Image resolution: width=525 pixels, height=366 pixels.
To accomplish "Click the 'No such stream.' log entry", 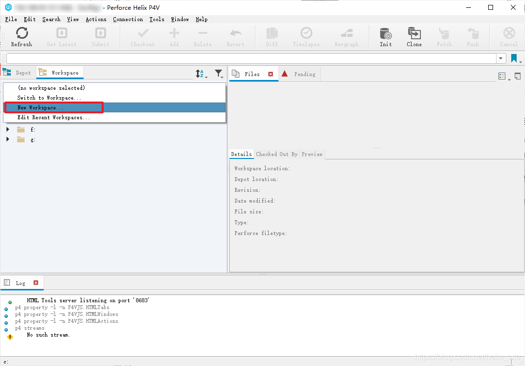I will [x=48, y=335].
